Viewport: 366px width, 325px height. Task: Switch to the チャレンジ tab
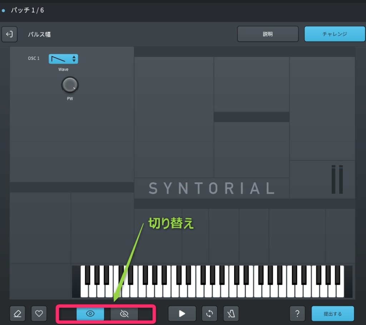coord(335,34)
